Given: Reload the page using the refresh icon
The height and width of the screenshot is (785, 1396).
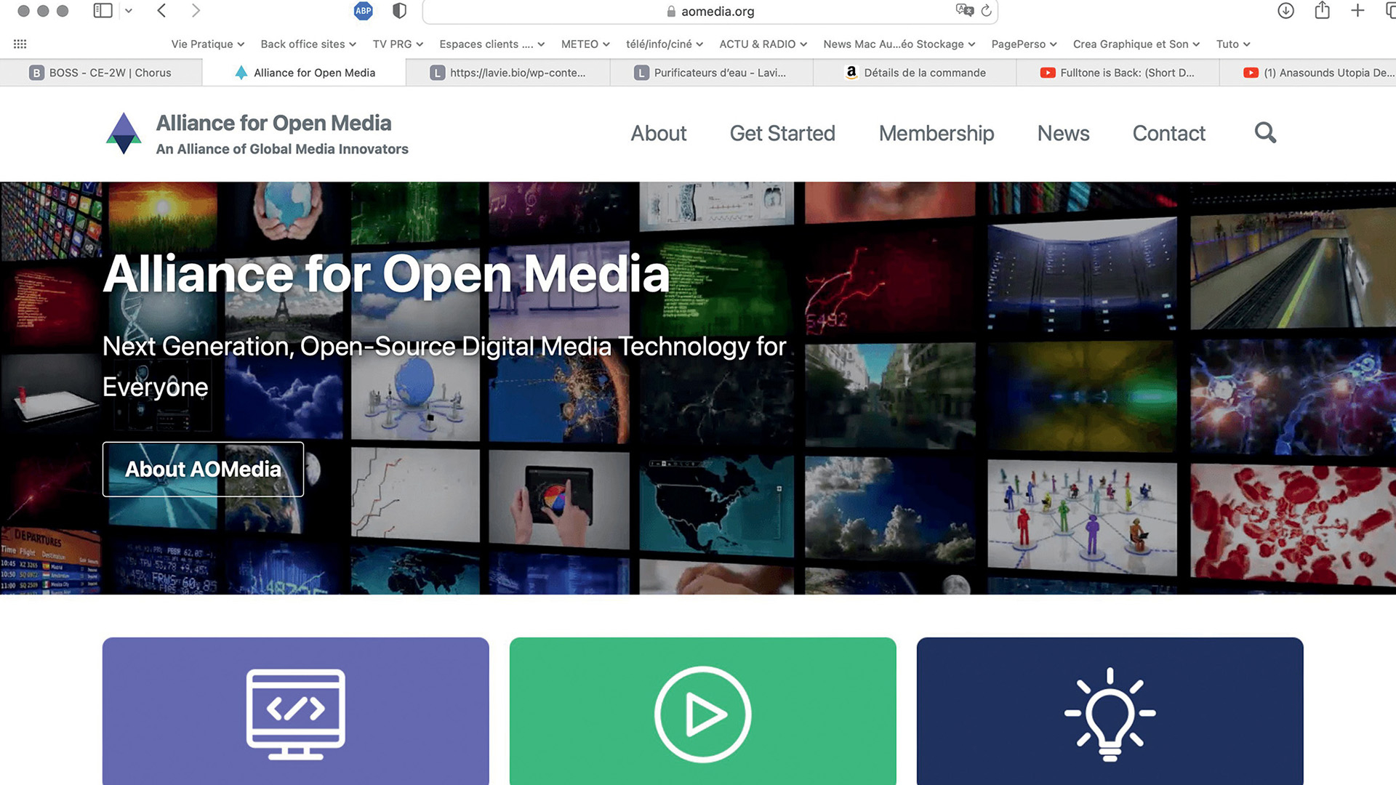Looking at the screenshot, I should (986, 11).
